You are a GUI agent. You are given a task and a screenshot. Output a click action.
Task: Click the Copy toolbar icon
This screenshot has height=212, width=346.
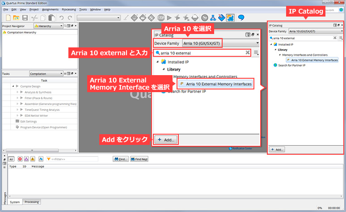pos(43,18)
